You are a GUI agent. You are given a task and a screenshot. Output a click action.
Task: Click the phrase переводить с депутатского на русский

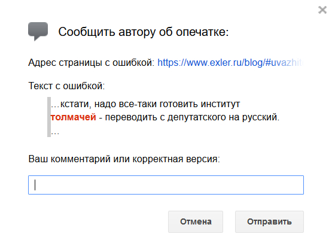point(192,117)
